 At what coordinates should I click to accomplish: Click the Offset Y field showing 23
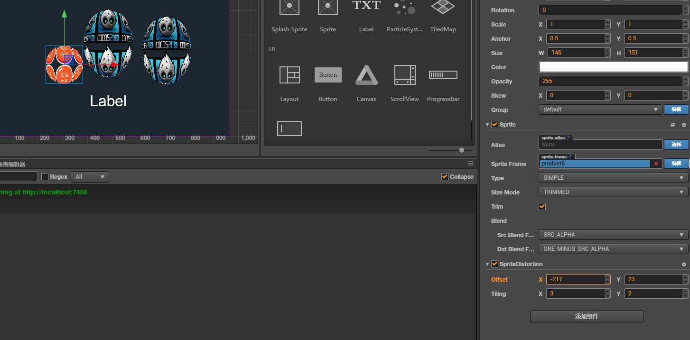[x=656, y=279]
